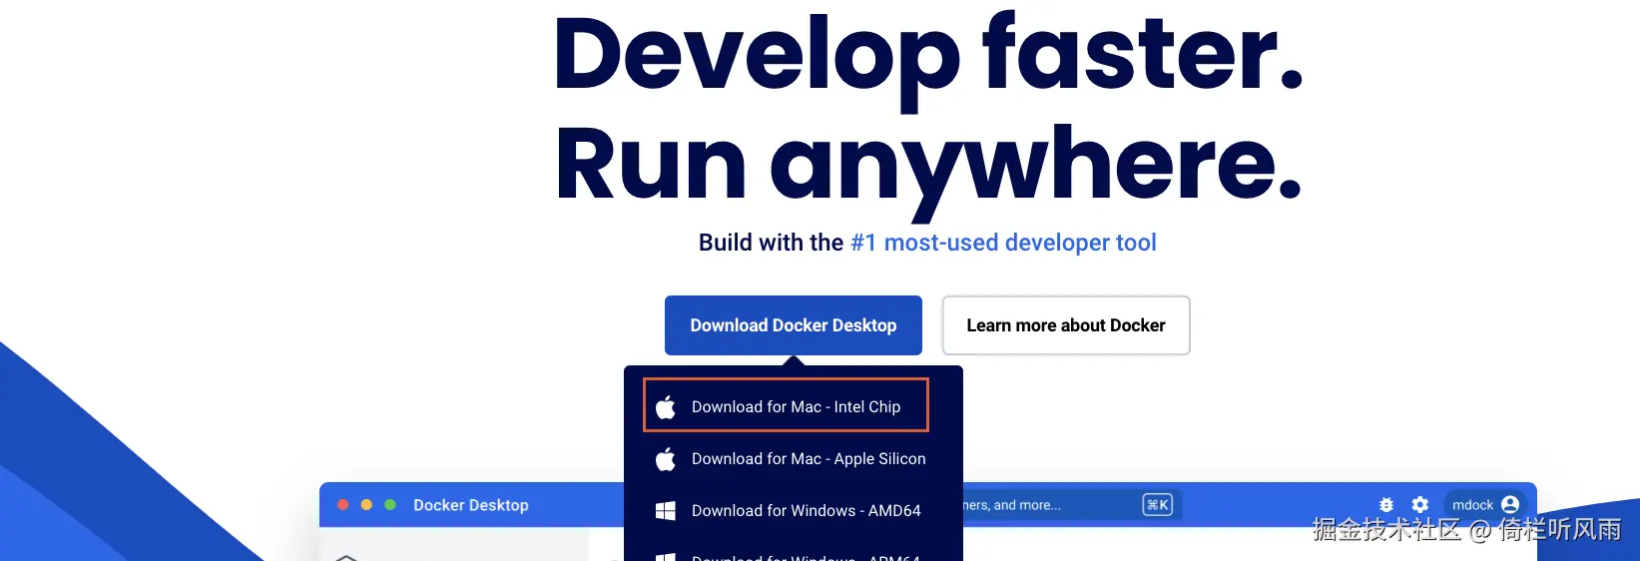1640x561 pixels.
Task: Click the red close dot in Docker Desktop window
Action: 342,505
